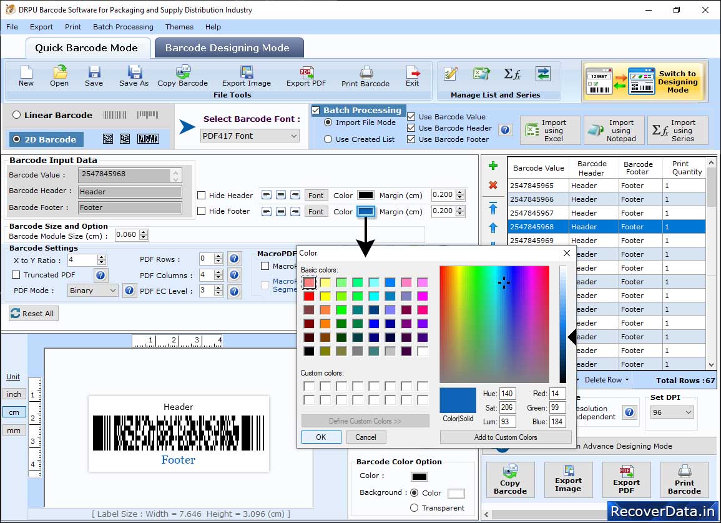
Task: Align footer text center
Action: coord(281,211)
